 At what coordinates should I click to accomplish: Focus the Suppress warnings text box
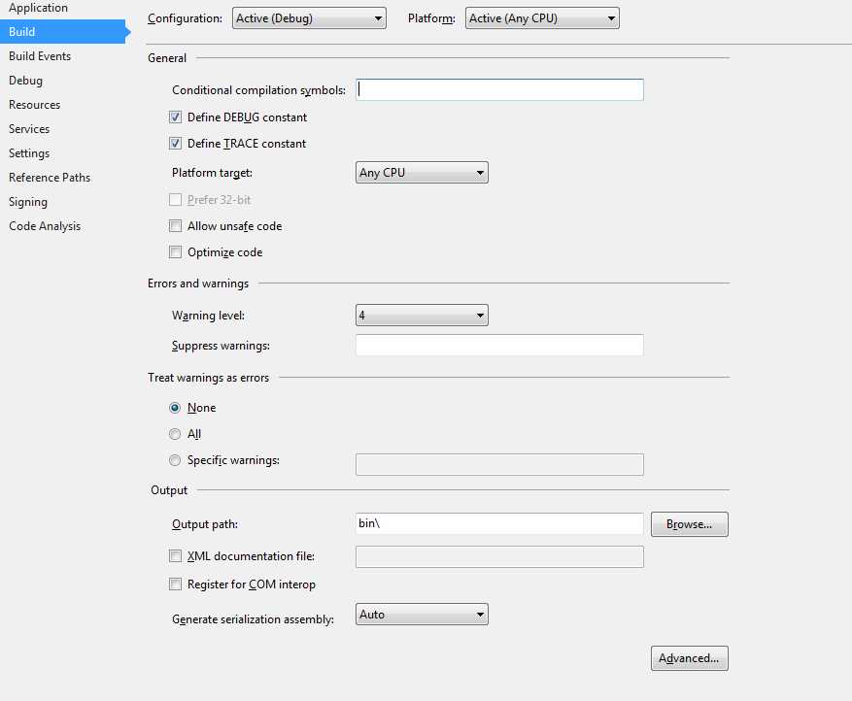500,346
